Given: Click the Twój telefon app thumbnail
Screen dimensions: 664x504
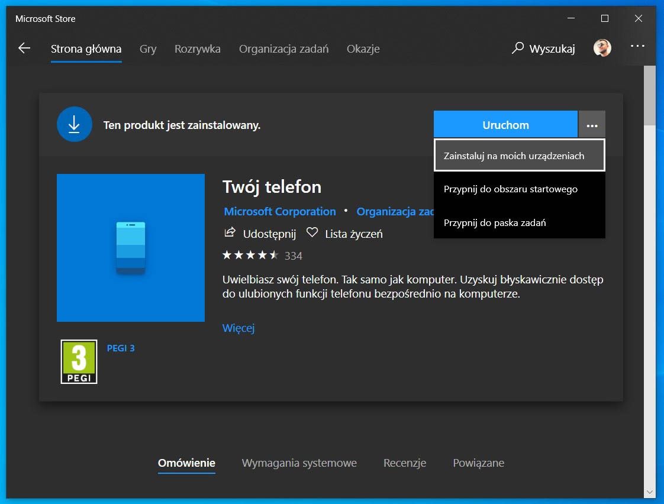Looking at the screenshot, I should [x=130, y=247].
